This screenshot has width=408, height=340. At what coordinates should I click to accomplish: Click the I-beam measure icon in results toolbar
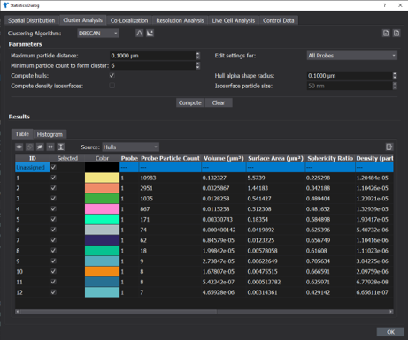tap(61, 147)
